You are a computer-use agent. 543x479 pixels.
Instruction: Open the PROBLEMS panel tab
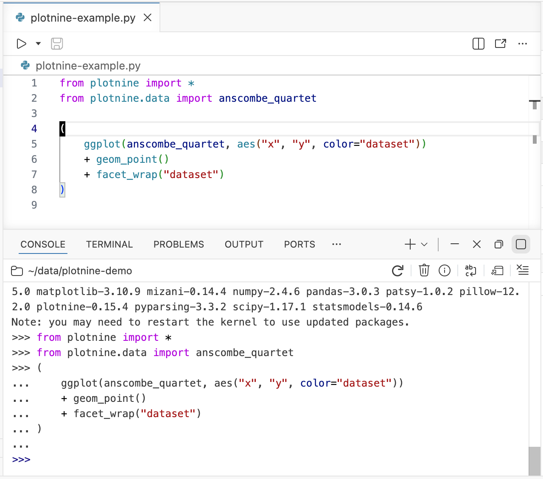[179, 245]
